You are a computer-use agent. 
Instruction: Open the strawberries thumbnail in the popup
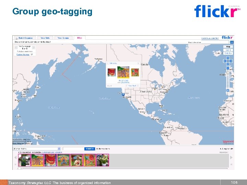tap(135, 72)
